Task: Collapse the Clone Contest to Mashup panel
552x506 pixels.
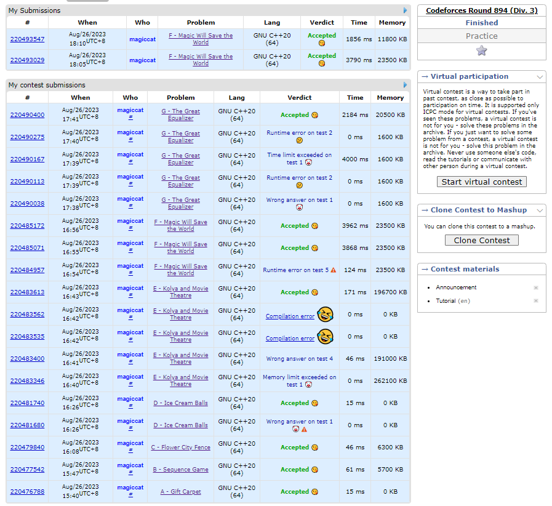Action: (539, 210)
